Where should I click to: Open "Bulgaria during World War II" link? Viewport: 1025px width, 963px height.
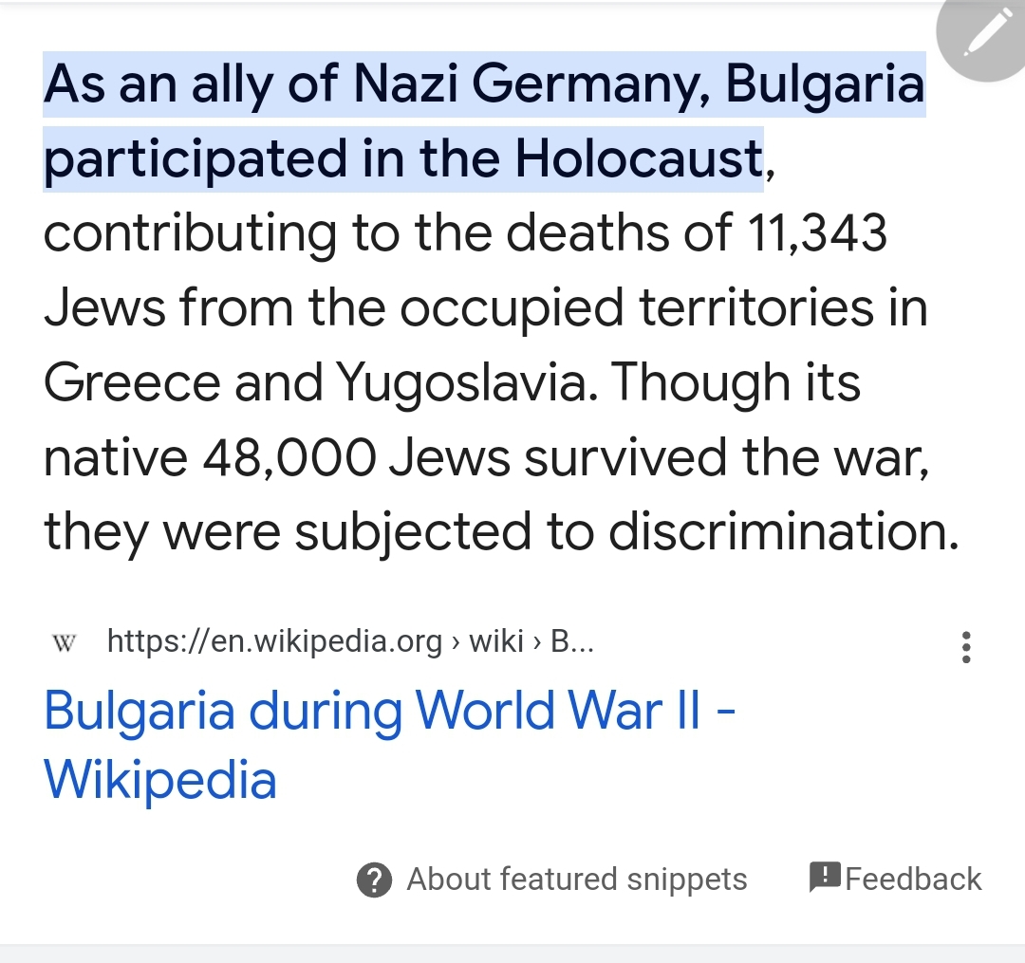coord(389,712)
